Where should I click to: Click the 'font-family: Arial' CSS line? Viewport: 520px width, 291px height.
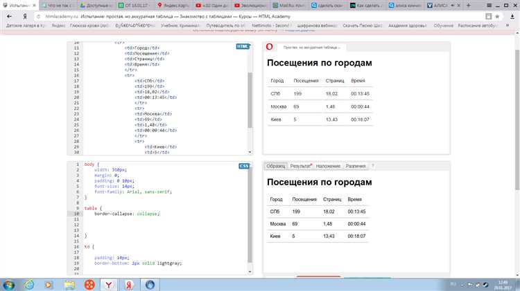pyautogui.click(x=133, y=191)
